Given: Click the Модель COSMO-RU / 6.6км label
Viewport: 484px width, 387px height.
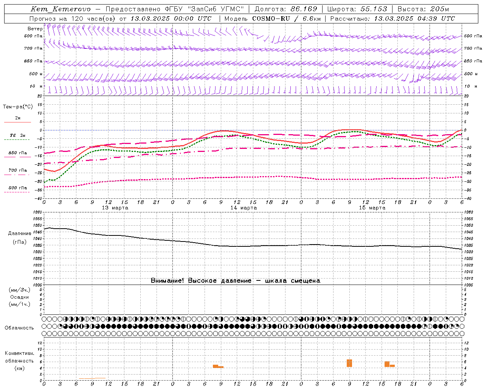Looking at the screenshot, I should [x=273, y=19].
